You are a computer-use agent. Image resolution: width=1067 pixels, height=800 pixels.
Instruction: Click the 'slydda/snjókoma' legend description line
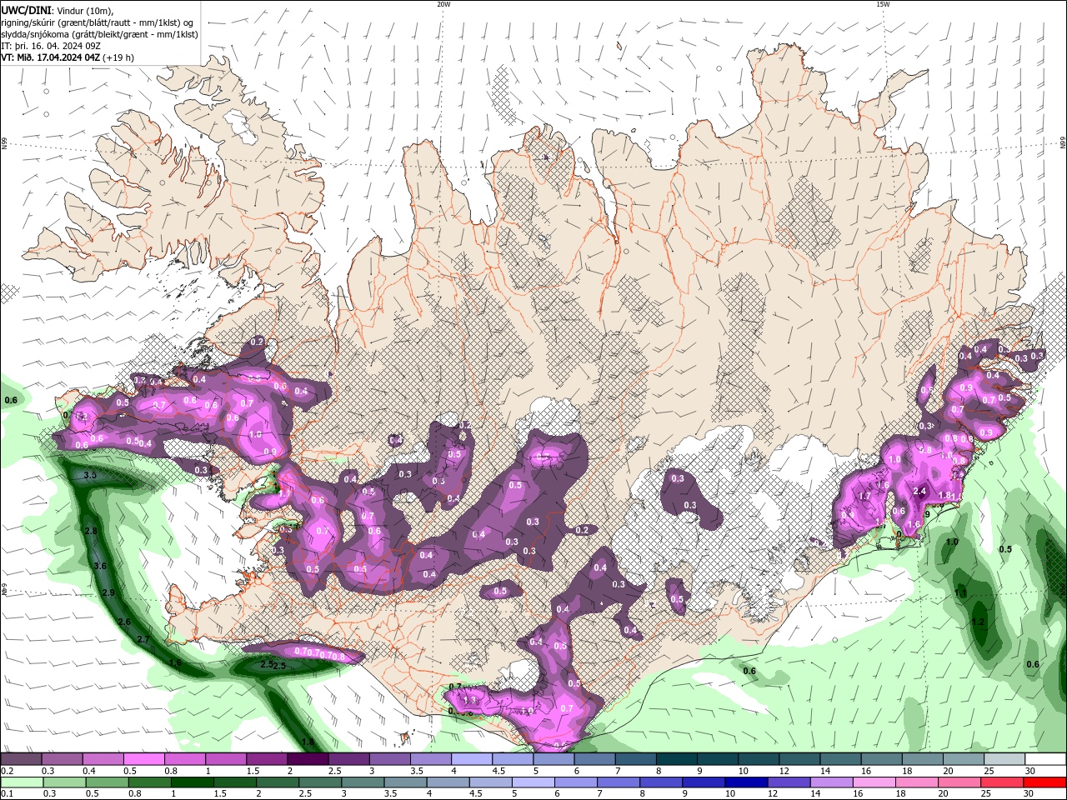coord(100,34)
